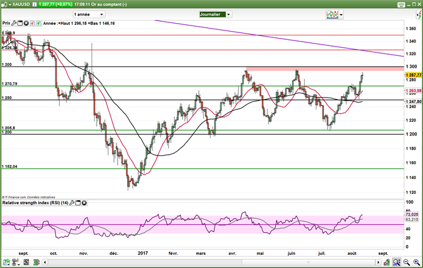This screenshot has height=268, width=423.
Task: Open the instrument info icon next to XAUUSD
Action: [x=34, y=4]
